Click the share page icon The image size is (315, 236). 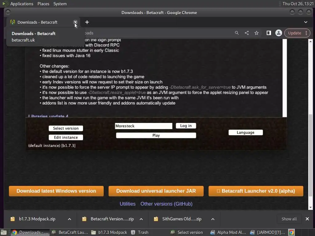(247, 33)
